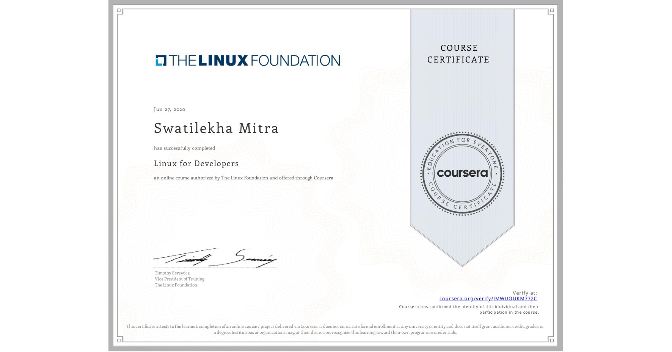Click the name Swatilekha Mitra
The height and width of the screenshot is (352, 672).
216,129
